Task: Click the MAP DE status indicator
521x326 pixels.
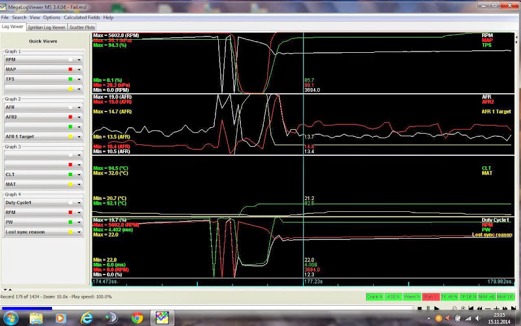Action: [506, 297]
